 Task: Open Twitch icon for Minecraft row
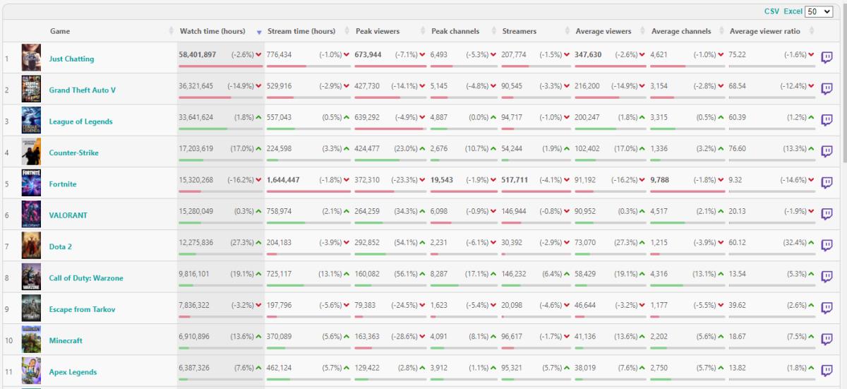pyautogui.click(x=827, y=340)
